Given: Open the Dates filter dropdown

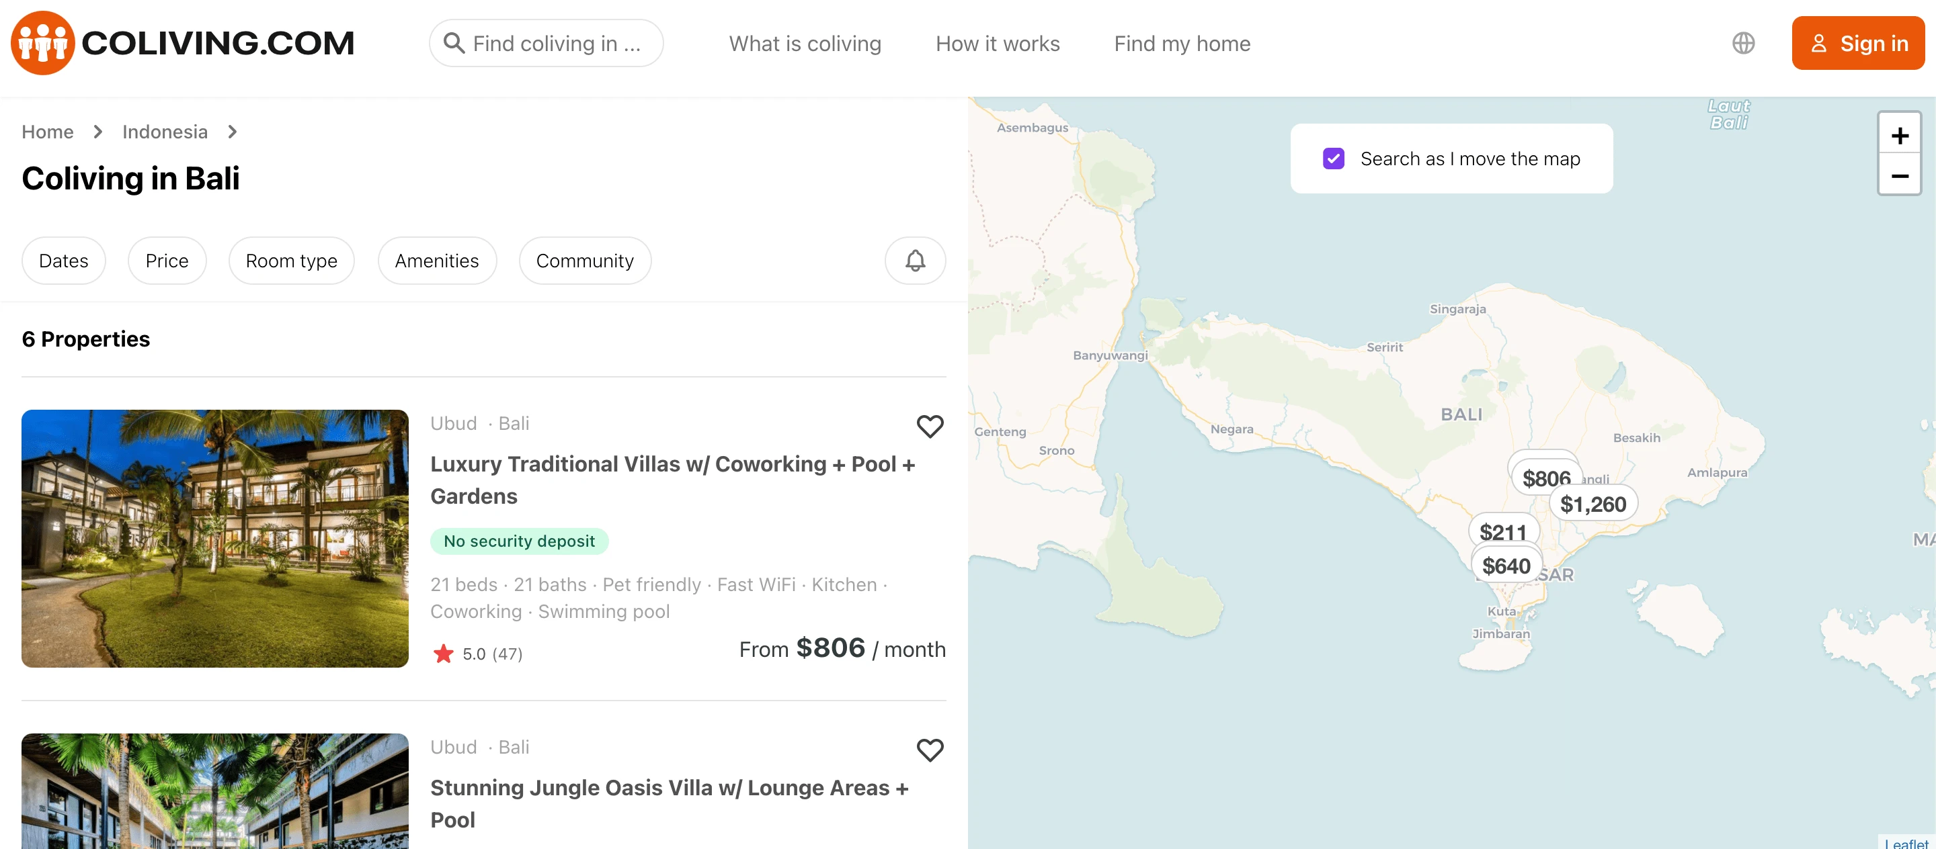Looking at the screenshot, I should click(x=64, y=261).
